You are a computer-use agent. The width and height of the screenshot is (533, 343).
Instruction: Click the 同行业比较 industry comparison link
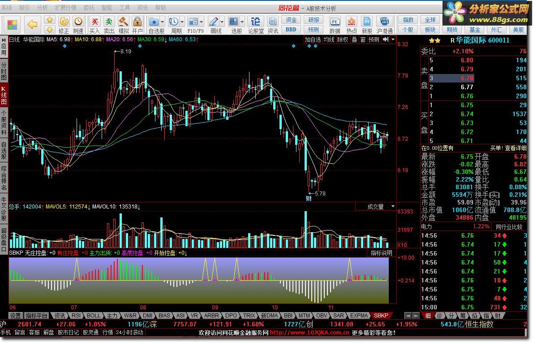coord(509,226)
